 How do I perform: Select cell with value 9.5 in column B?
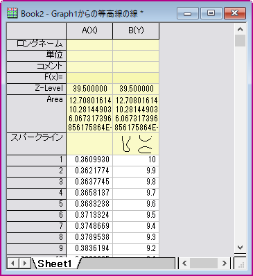coord(136,216)
